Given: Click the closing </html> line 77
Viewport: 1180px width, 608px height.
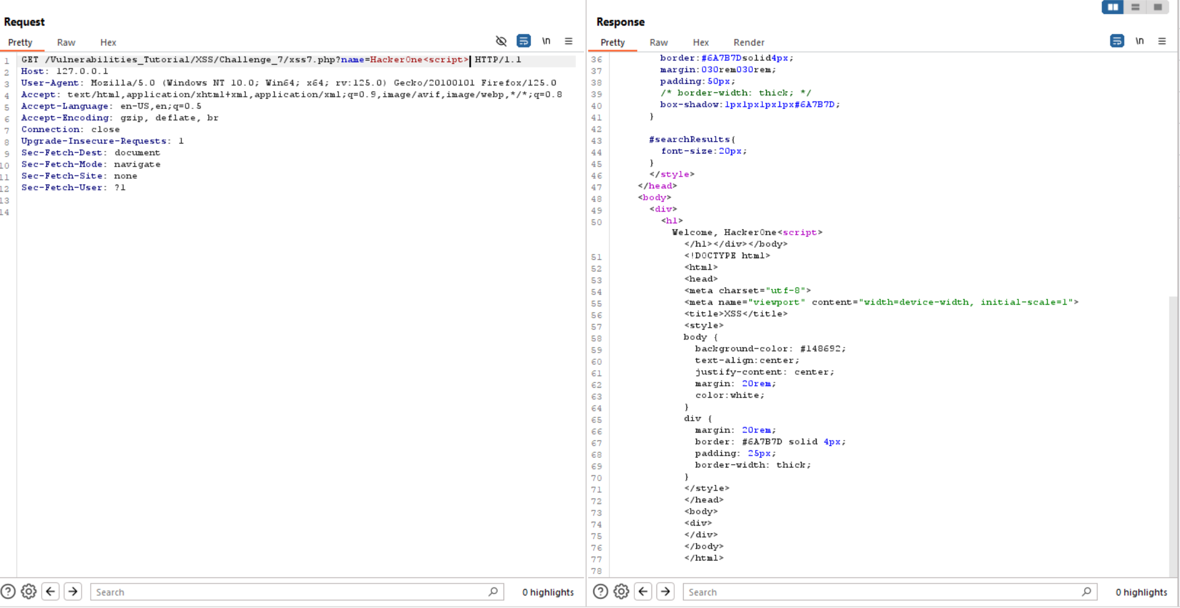Looking at the screenshot, I should pos(704,558).
